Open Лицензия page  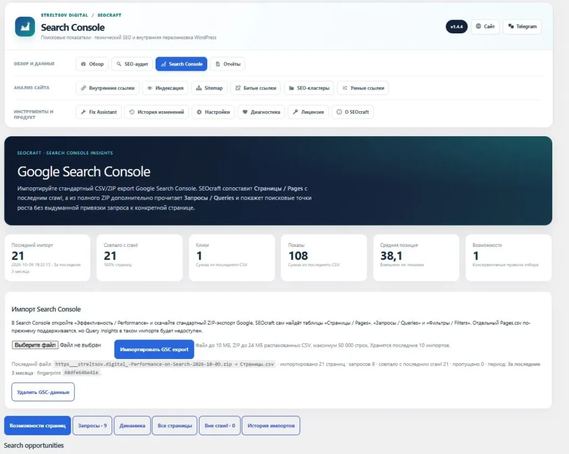click(x=308, y=112)
